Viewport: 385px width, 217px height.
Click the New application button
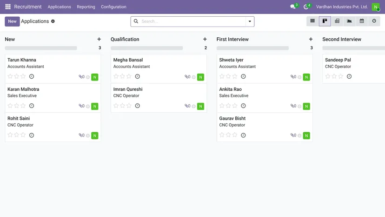pos(12,21)
